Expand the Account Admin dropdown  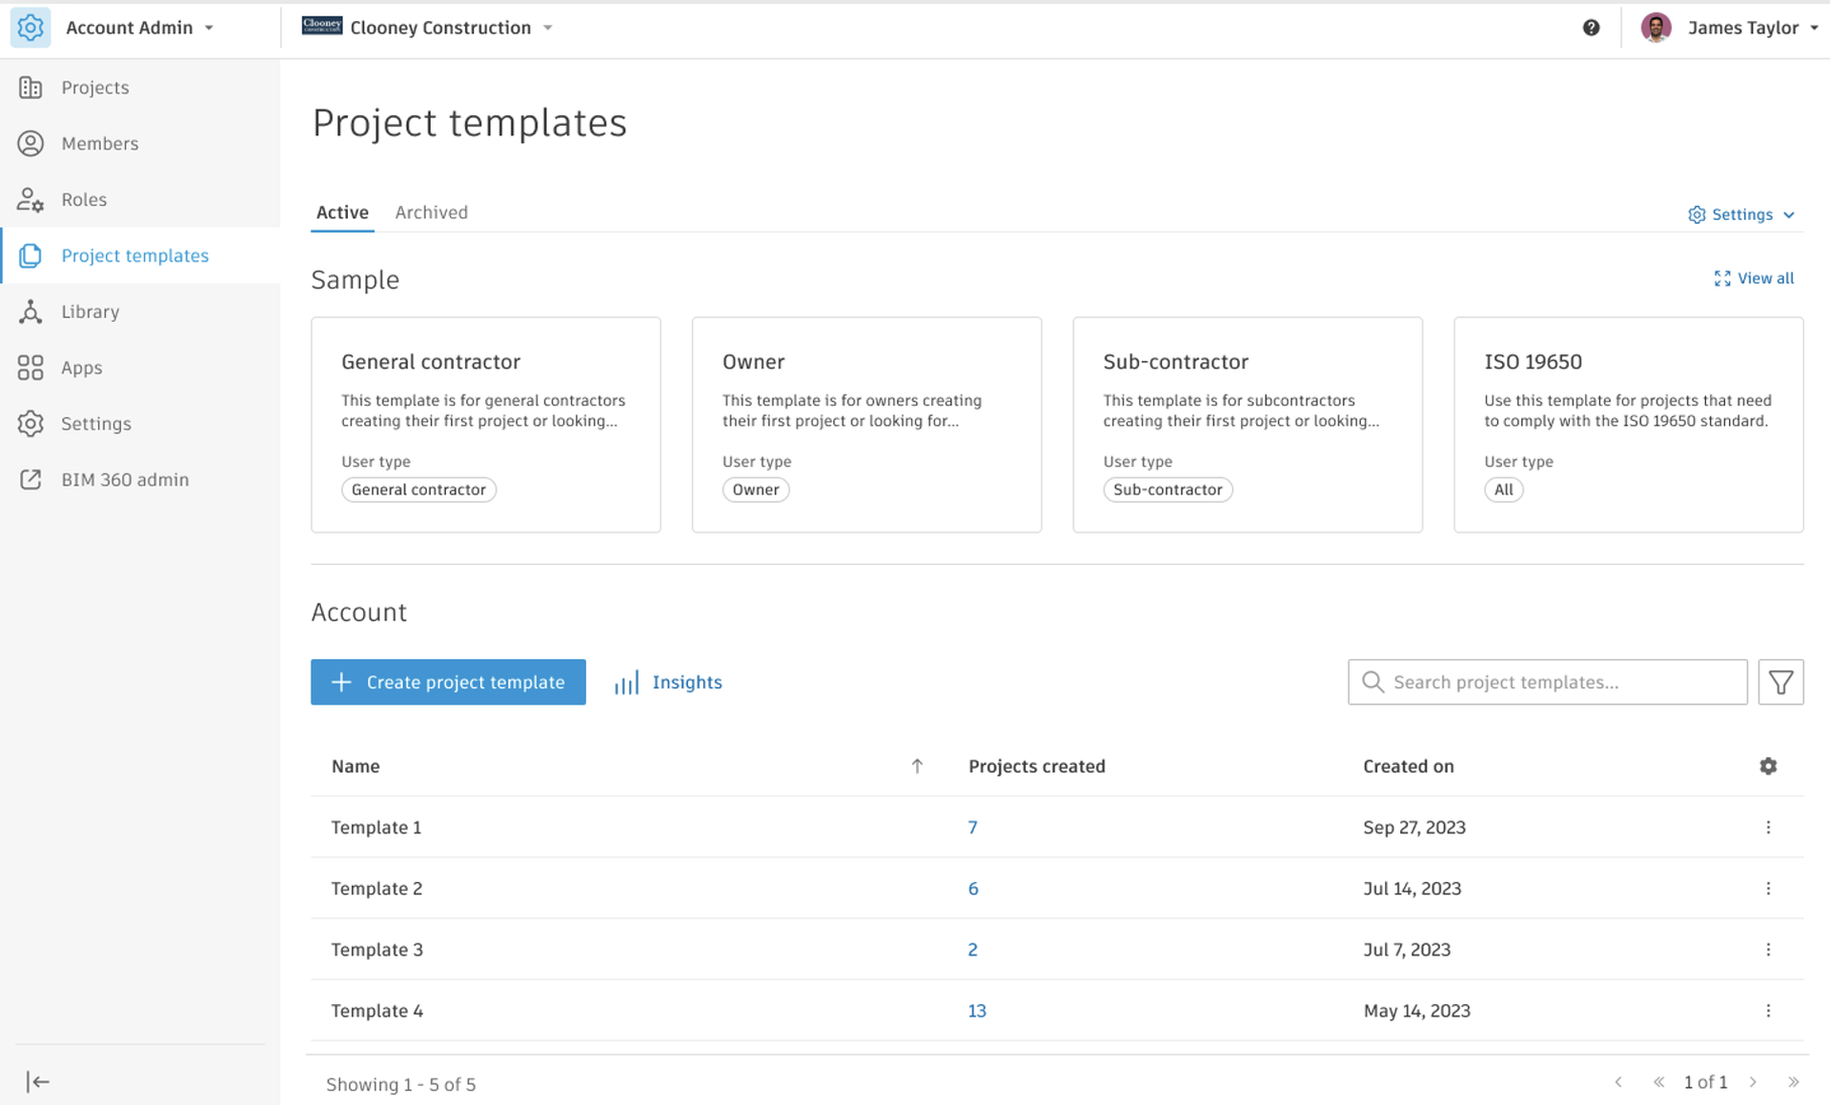pos(138,28)
